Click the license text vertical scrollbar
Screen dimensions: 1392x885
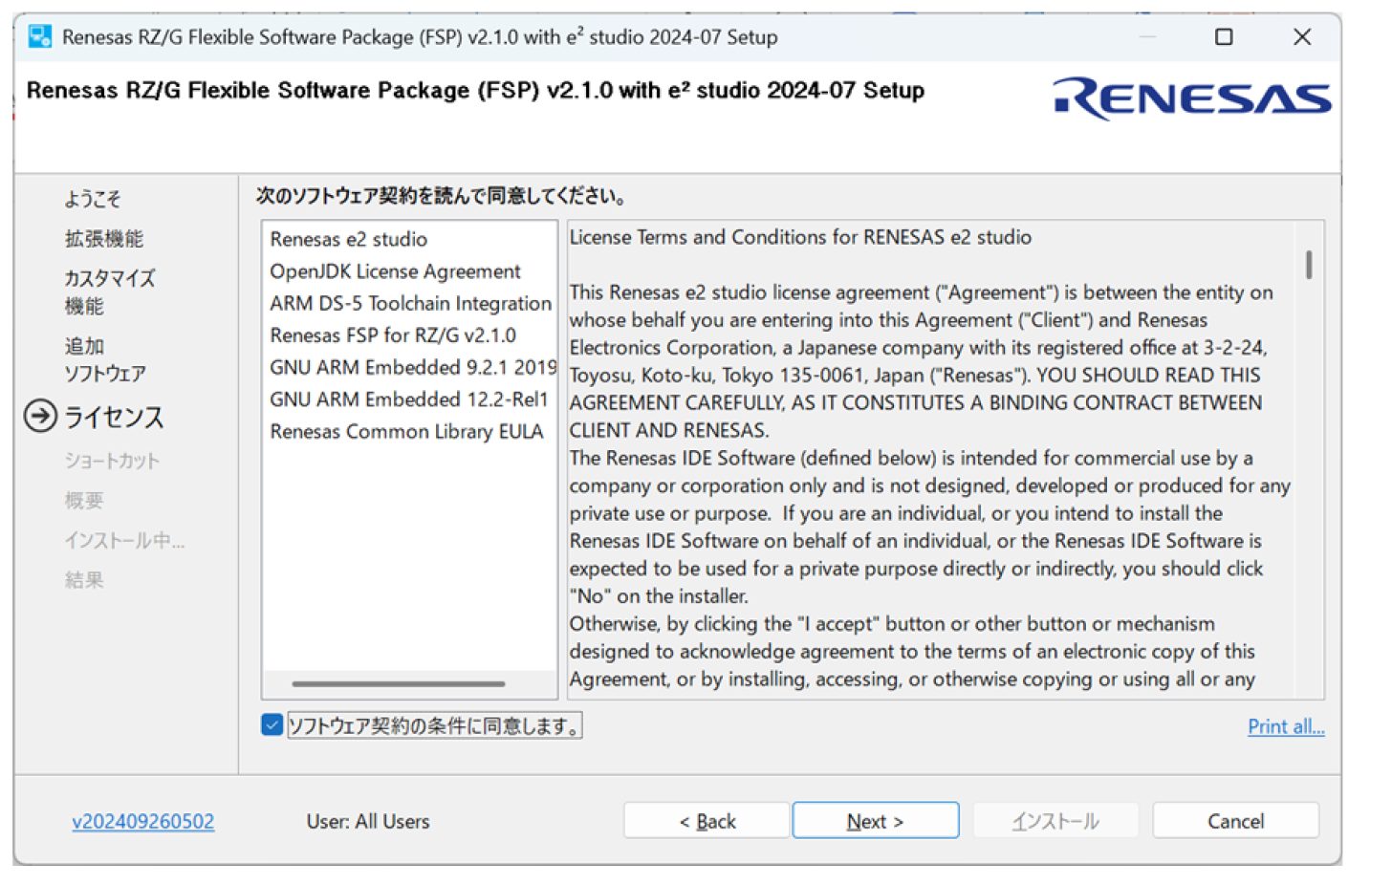[x=1309, y=265]
